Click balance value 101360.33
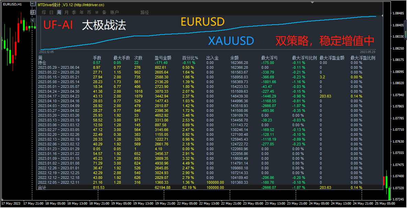407x208 pixels. click(239, 182)
